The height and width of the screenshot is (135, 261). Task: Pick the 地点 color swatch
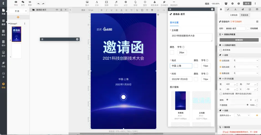tap(196, 66)
